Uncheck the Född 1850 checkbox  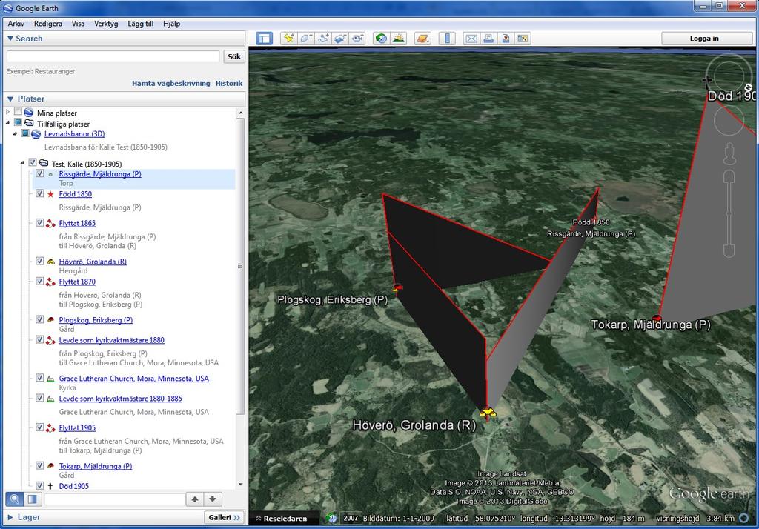click(40, 193)
